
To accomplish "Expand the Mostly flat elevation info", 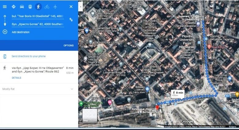I will [72, 89].
